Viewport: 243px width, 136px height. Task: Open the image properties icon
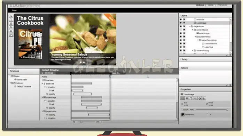click(195, 98)
